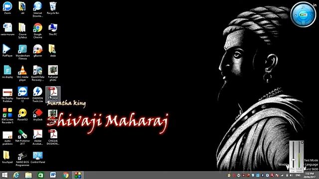Screen dimensions: 319x179
Task: Select the PowerISO shortcut
Action: (x=22, y=114)
